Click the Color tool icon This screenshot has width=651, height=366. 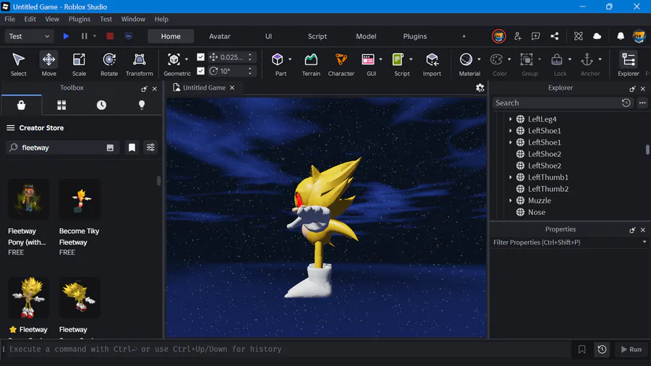(x=496, y=60)
